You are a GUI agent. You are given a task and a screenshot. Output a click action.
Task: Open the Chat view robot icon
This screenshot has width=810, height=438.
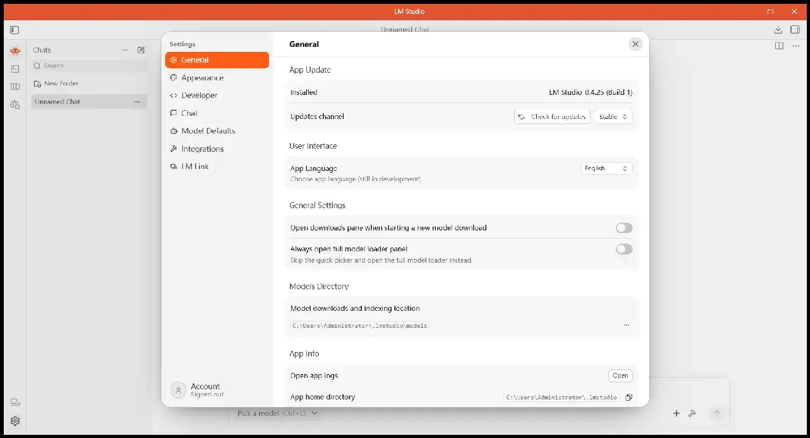tap(15, 51)
